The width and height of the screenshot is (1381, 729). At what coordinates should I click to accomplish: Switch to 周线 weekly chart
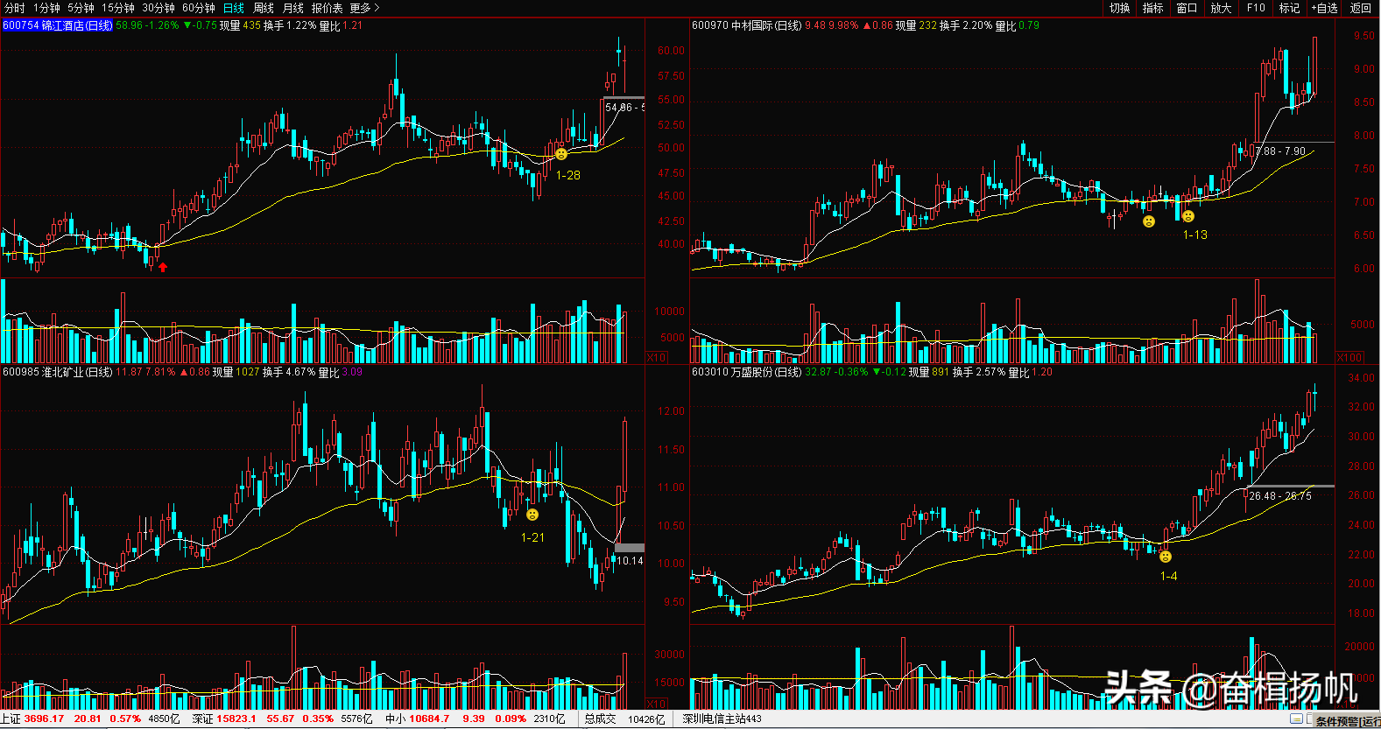(264, 8)
